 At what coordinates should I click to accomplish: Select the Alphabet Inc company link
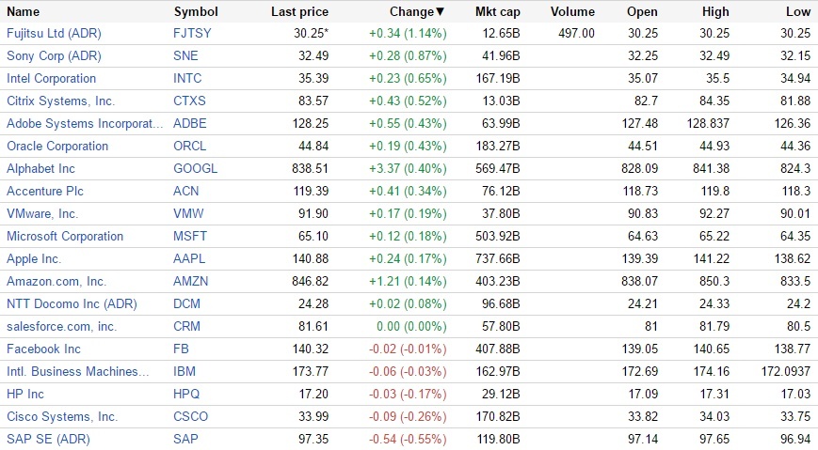pos(40,168)
